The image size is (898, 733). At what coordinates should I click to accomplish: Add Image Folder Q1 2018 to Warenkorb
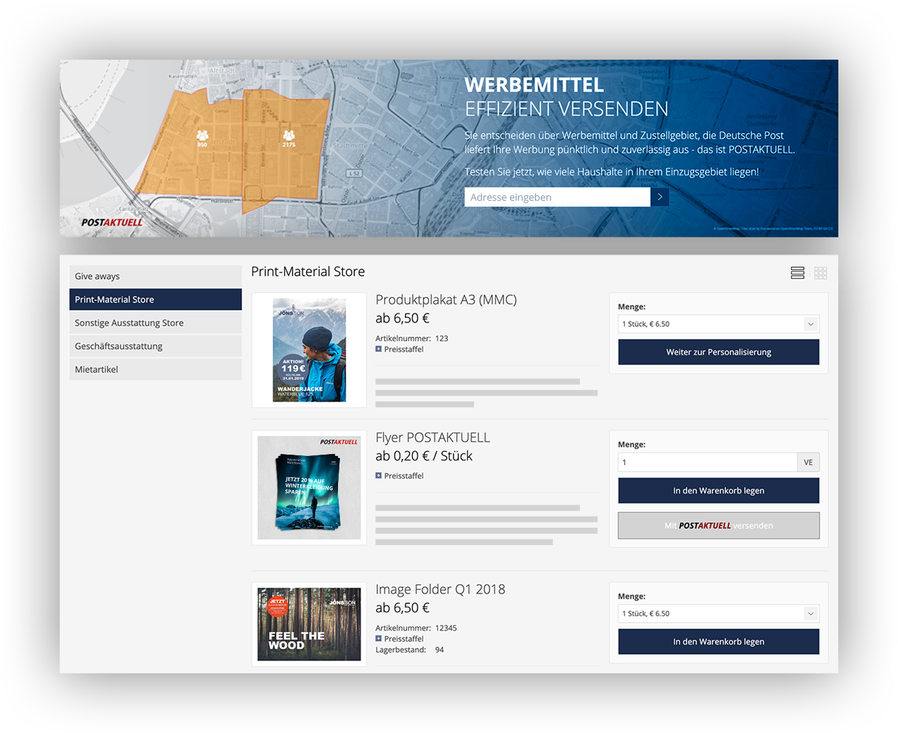click(718, 641)
